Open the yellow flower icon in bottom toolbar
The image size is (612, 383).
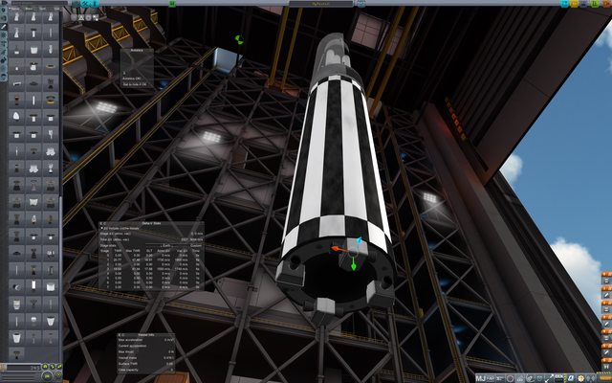(580, 378)
